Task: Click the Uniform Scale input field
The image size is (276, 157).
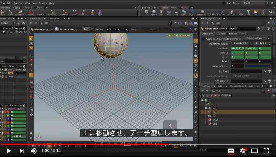Action: pos(237,66)
